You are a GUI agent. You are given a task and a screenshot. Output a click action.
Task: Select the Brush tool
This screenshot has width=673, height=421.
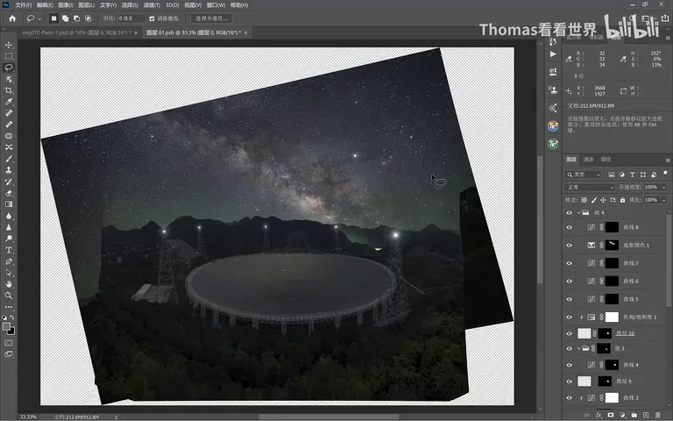(9, 159)
